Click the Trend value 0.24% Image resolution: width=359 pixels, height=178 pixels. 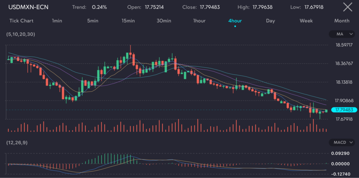click(99, 7)
